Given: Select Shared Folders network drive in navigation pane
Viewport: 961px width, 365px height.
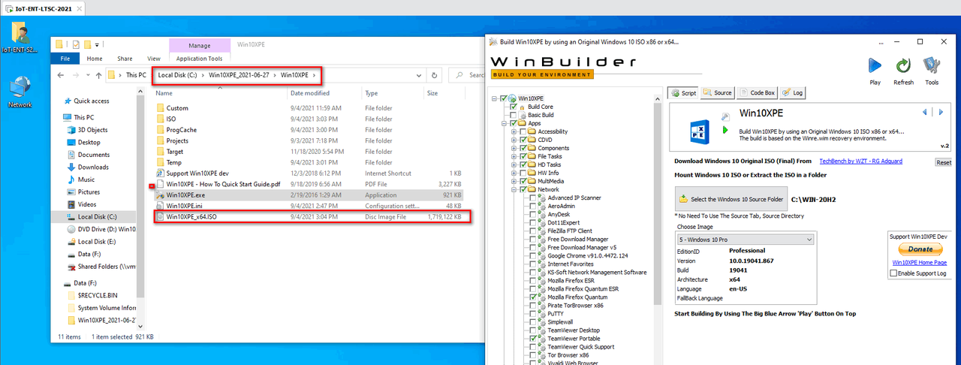Looking at the screenshot, I should (100, 267).
